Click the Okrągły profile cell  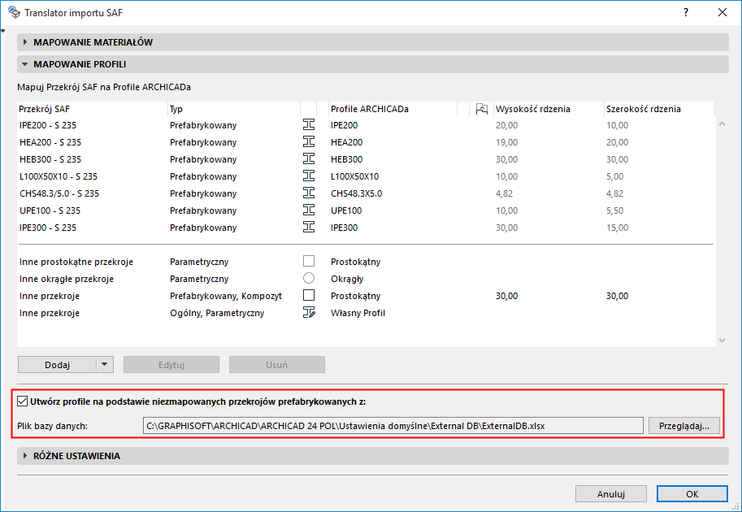pyautogui.click(x=347, y=279)
